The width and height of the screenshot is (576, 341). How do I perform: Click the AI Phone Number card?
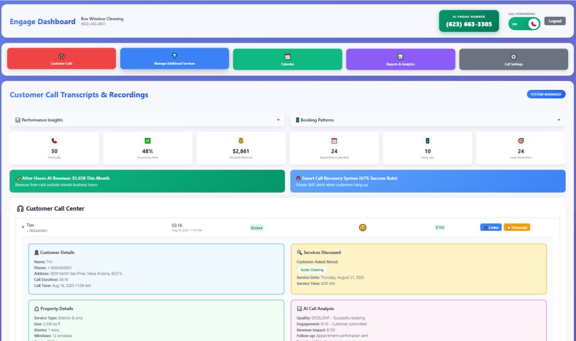click(469, 21)
